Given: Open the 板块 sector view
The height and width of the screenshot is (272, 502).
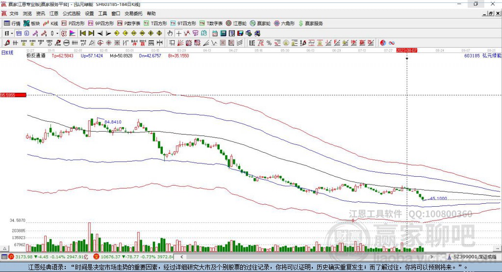Looking at the screenshot, I should pos(32,24).
